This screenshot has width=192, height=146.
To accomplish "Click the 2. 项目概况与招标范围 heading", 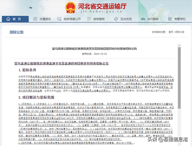I will [36, 98].
